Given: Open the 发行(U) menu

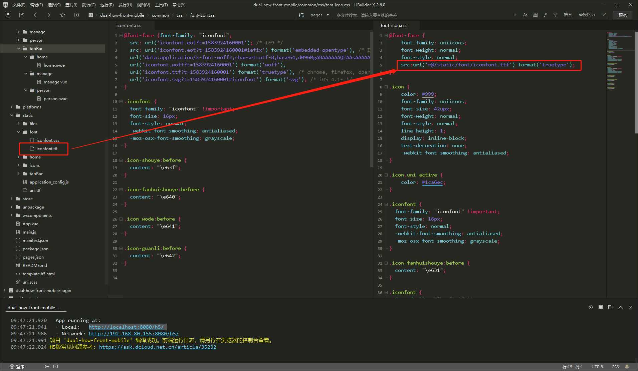Looking at the screenshot, I should pos(125,5).
